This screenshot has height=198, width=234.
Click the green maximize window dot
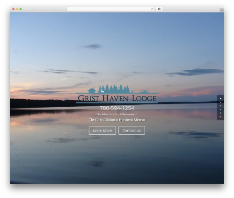pos(21,9)
